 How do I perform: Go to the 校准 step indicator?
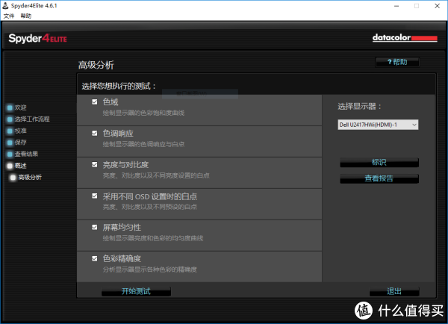click(x=10, y=131)
